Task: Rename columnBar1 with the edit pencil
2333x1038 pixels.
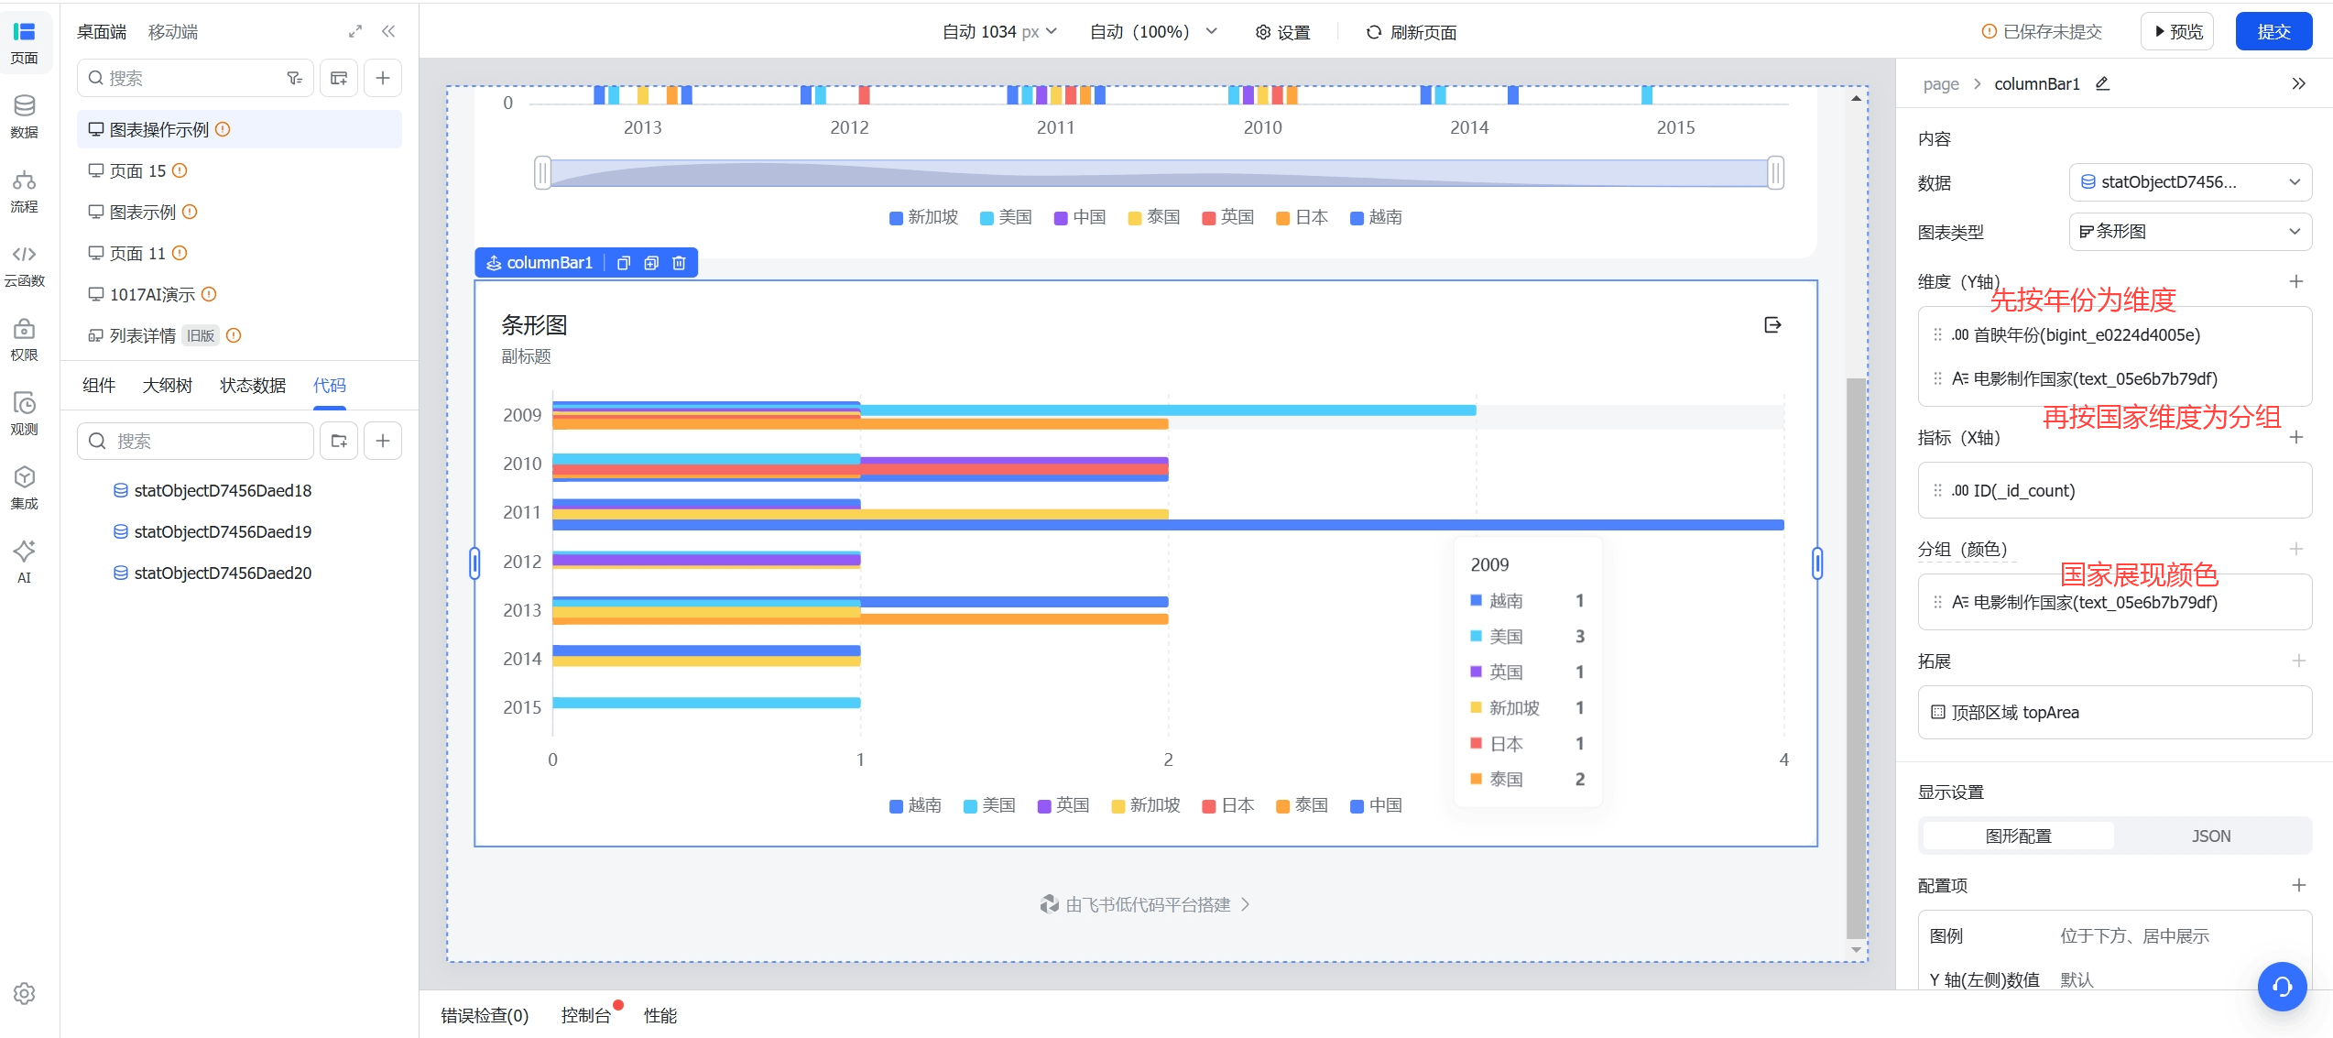Action: (2103, 83)
